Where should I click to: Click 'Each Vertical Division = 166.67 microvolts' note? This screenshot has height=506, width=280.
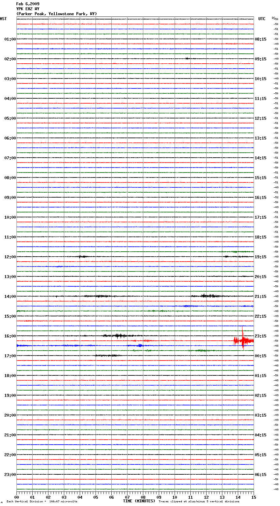click(x=42, y=501)
